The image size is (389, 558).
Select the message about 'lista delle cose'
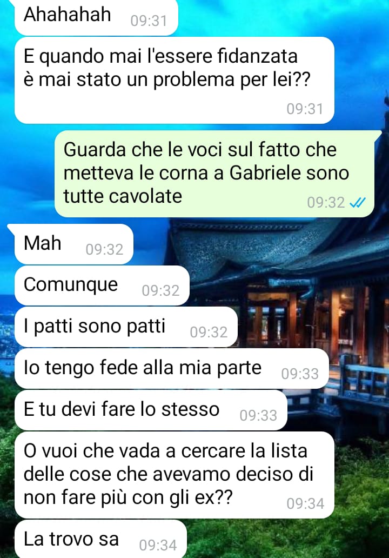(174, 475)
